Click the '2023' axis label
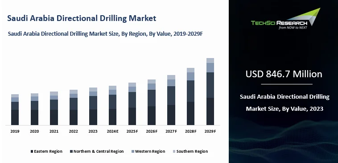This screenshot has width=338, height=163. (x=93, y=131)
